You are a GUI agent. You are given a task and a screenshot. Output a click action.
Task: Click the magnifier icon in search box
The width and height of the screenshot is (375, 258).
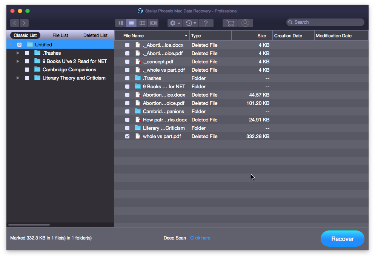(x=290, y=22)
